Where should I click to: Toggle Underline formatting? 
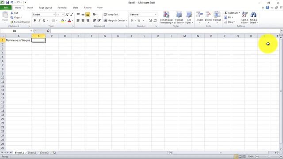pyautogui.click(x=44, y=21)
